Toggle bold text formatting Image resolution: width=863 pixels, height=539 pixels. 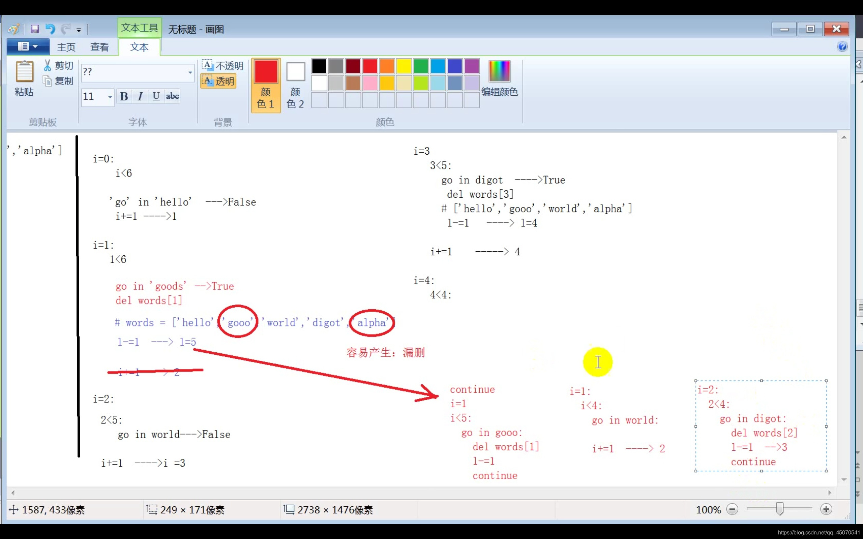coord(124,96)
